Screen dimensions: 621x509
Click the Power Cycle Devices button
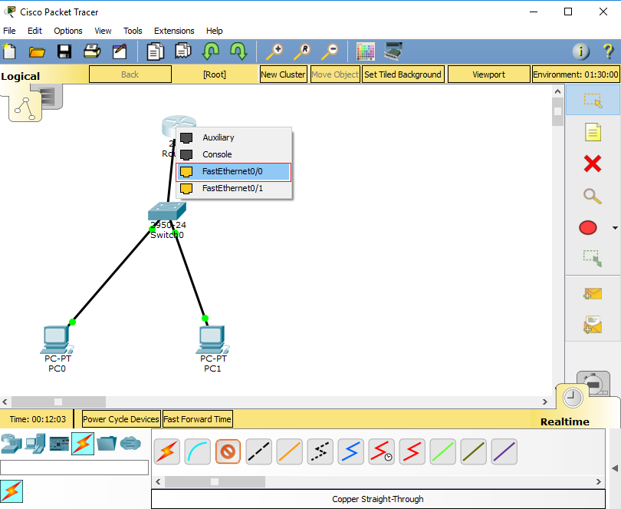[x=120, y=418]
